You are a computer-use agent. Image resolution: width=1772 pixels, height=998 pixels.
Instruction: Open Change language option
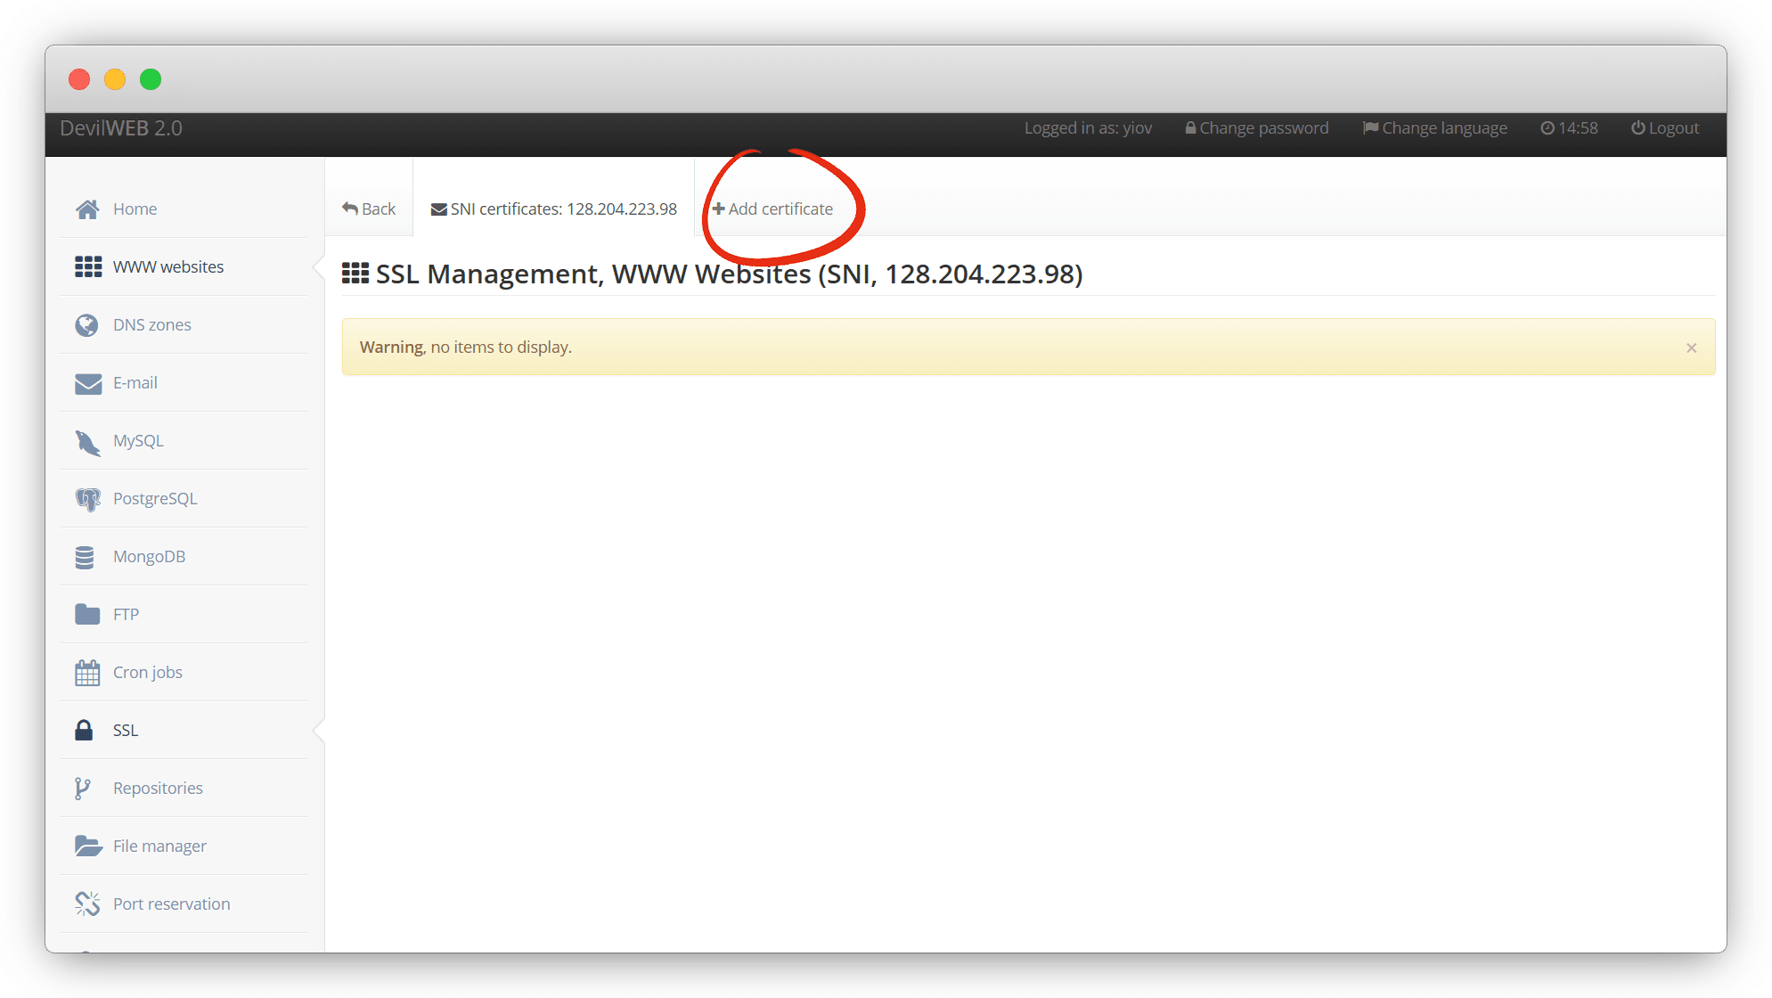tap(1434, 128)
